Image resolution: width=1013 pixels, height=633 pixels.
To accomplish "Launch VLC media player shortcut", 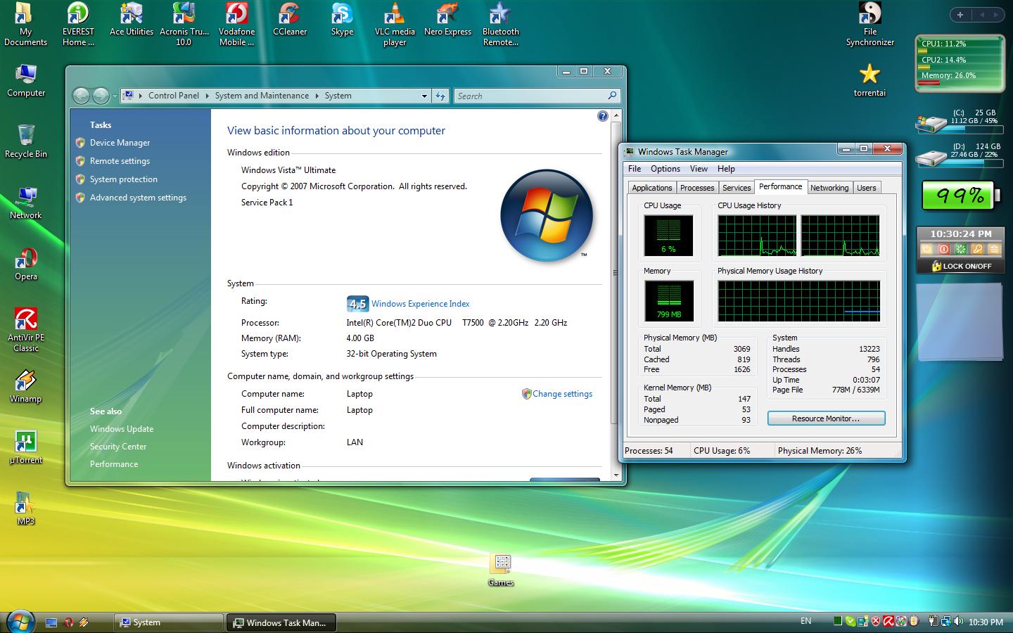I will [x=395, y=24].
